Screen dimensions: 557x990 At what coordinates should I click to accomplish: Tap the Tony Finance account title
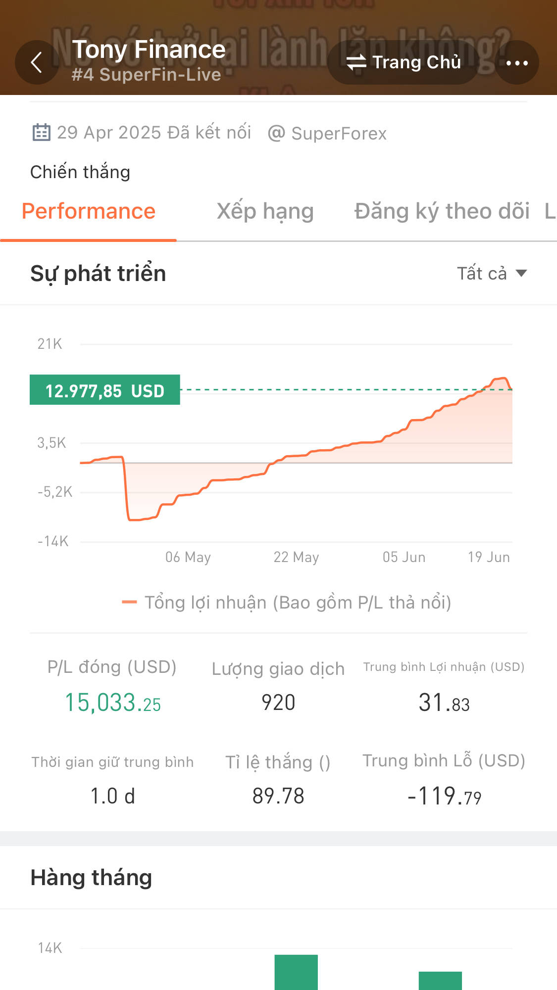(x=149, y=49)
